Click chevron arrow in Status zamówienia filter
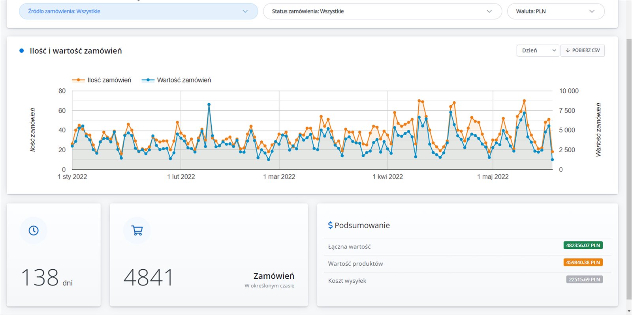The image size is (632, 315). tap(489, 11)
